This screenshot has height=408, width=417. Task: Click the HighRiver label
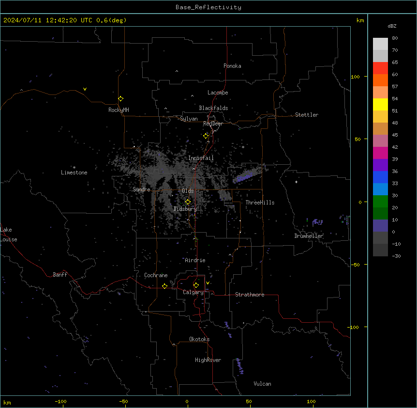[x=208, y=360]
